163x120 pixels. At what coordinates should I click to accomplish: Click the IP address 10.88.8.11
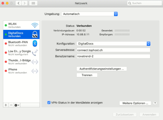[83, 34]
